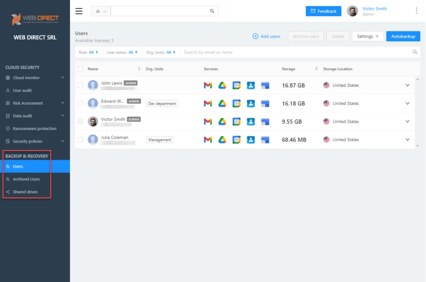Select Users under Backup & Recovery

tap(35, 166)
